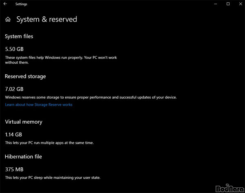Open Settings home via house icon
The image size is (245, 193).
[8, 19]
